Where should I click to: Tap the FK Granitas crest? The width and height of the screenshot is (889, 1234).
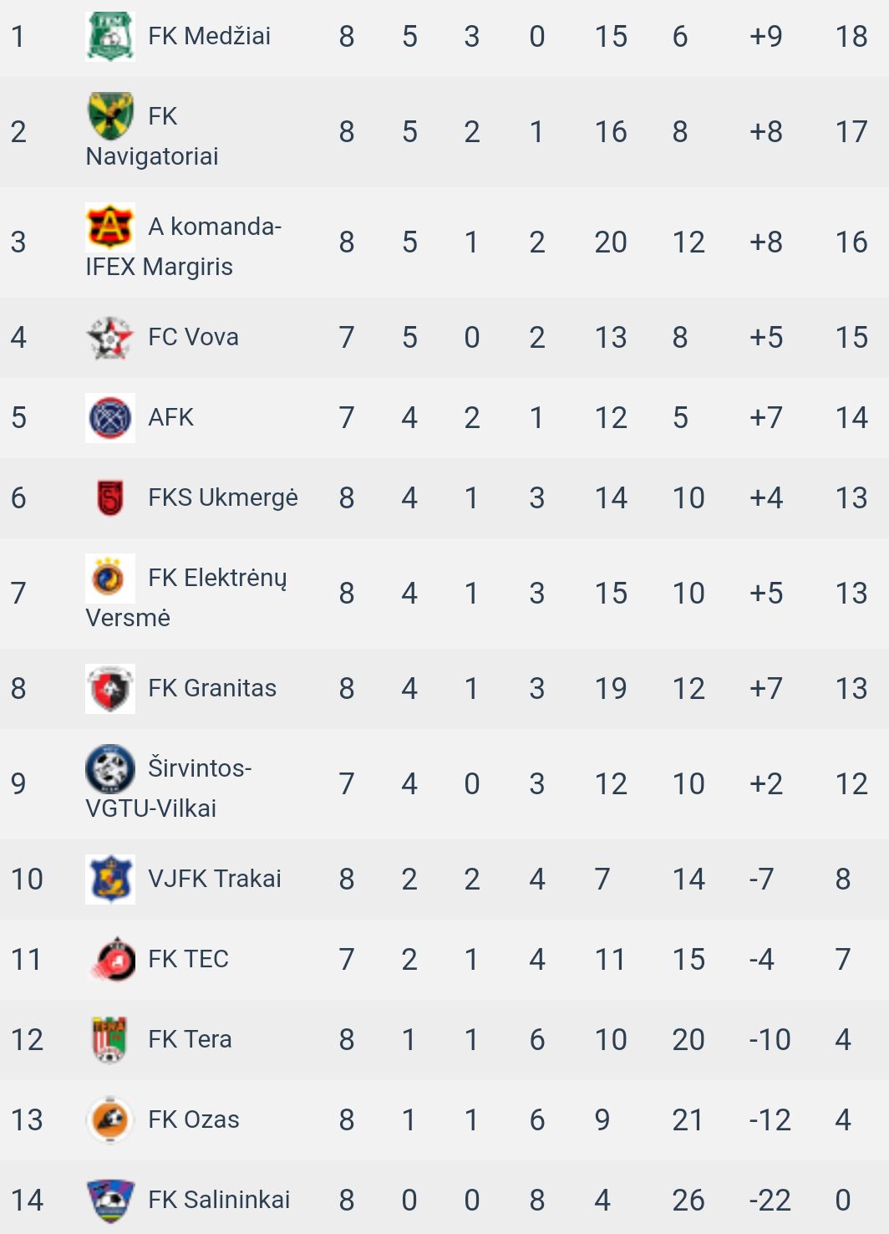click(x=110, y=688)
